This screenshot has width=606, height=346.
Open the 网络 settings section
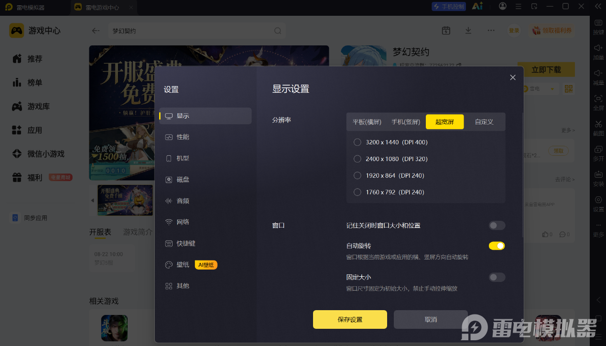206,222
